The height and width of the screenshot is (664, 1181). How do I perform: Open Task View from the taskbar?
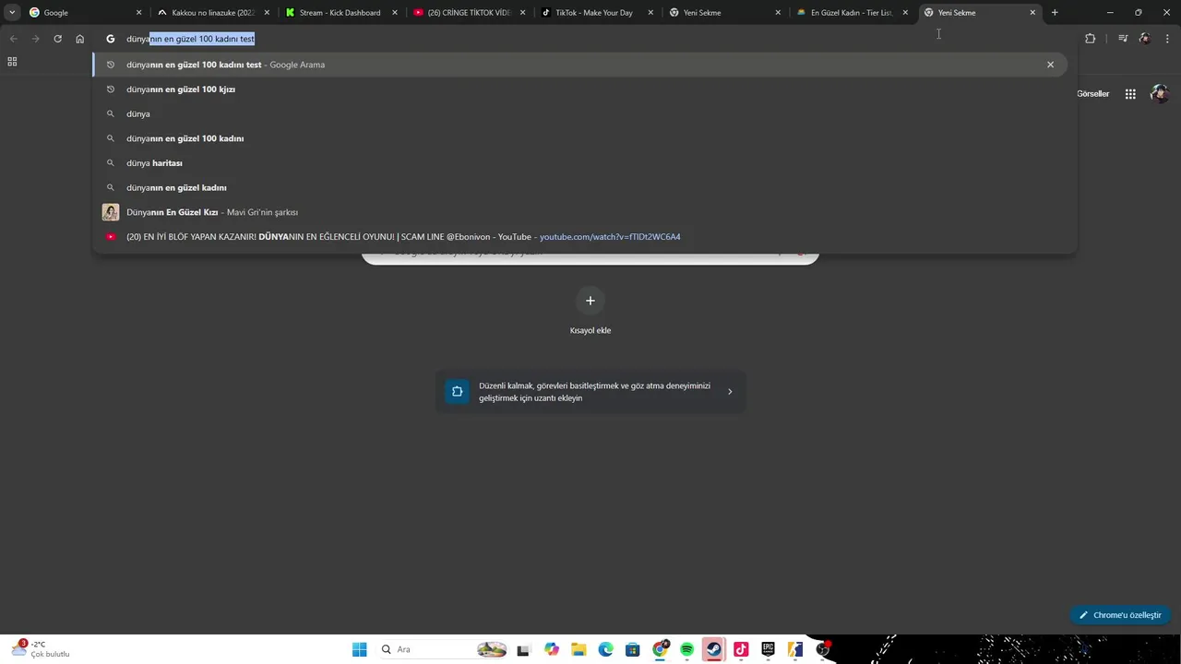point(523,649)
